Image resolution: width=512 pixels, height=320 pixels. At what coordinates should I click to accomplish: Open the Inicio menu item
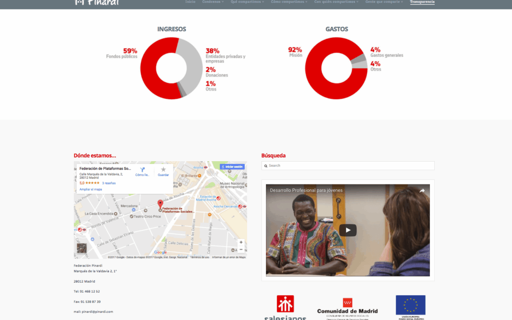pyautogui.click(x=190, y=2)
